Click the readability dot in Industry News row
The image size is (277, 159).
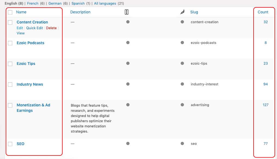point(182,84)
